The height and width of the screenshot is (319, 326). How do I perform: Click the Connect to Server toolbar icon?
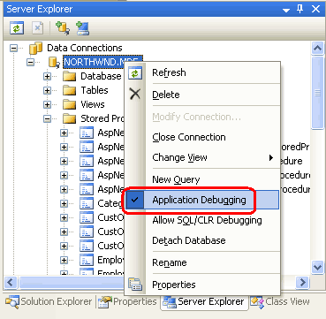[83, 28]
